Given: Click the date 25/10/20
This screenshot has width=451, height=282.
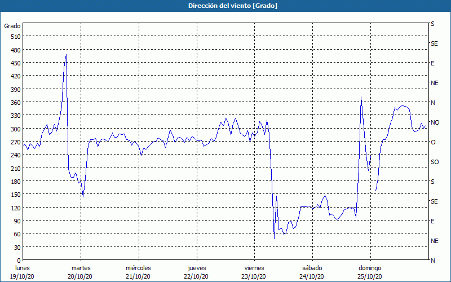Looking at the screenshot, I should pos(370,276).
